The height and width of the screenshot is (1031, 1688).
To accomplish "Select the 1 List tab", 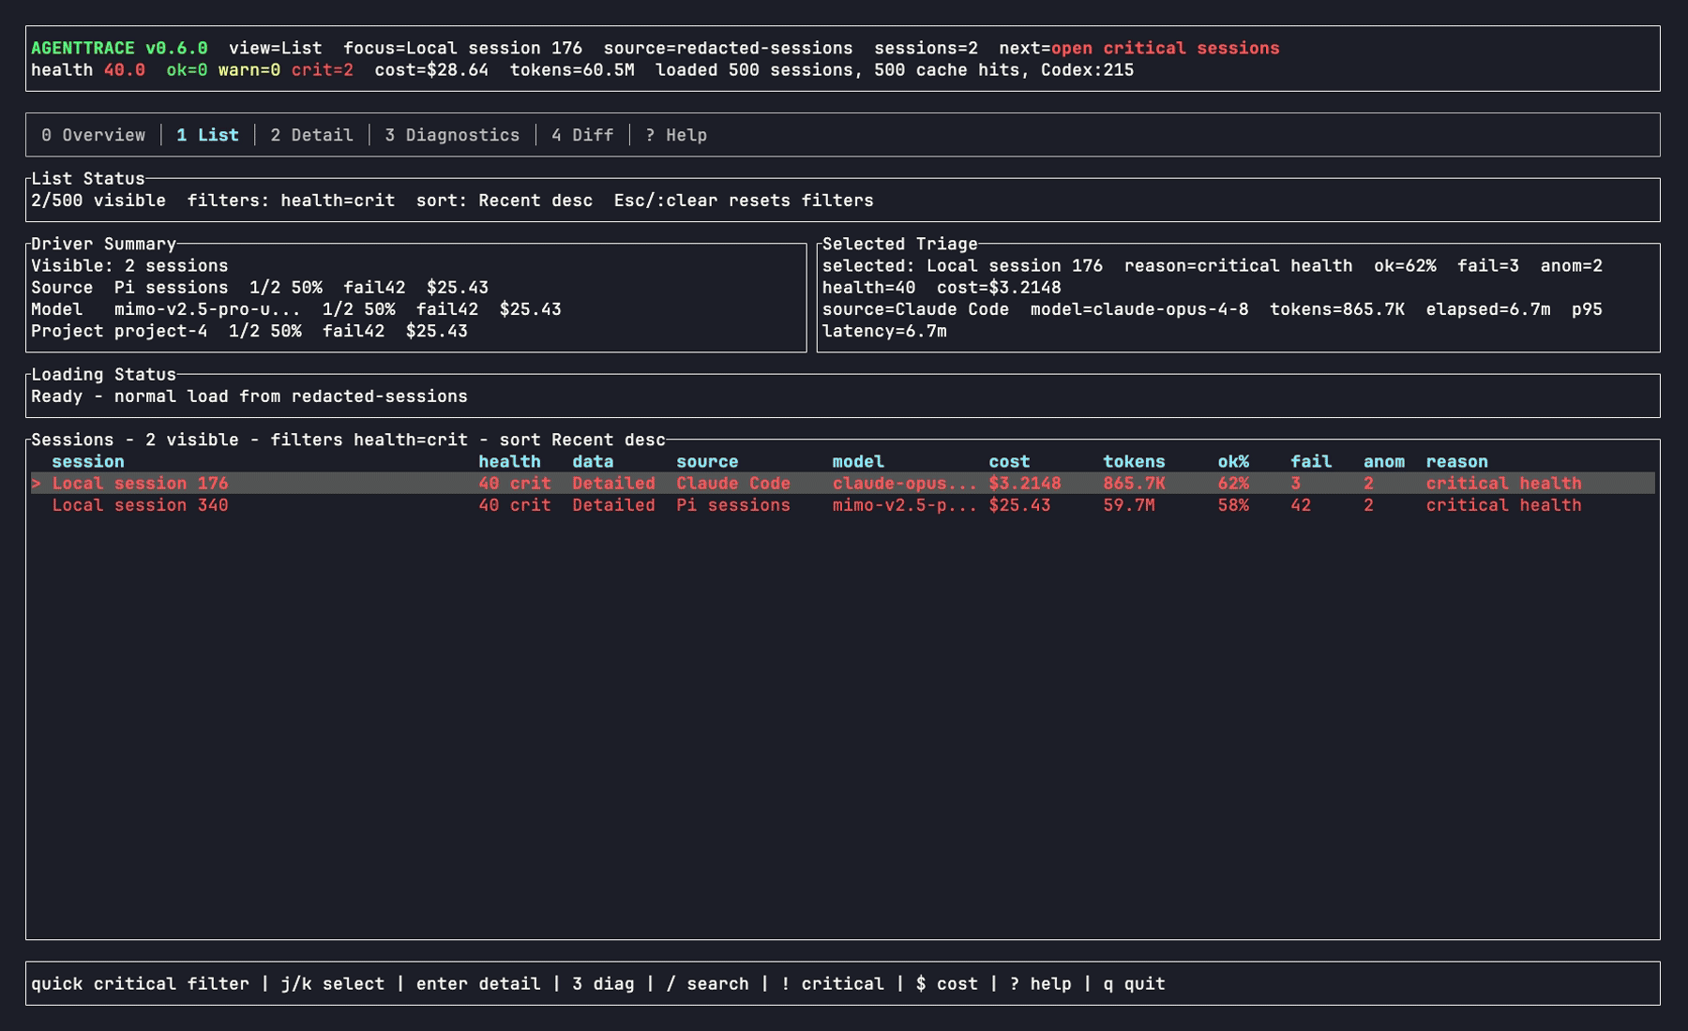I will point(207,135).
